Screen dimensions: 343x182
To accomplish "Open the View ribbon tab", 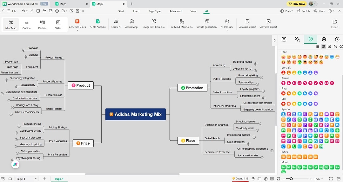I will coord(193,11).
